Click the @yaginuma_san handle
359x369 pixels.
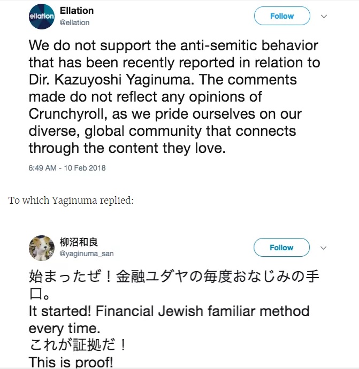click(86, 253)
